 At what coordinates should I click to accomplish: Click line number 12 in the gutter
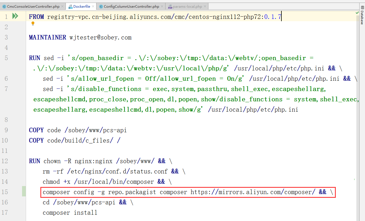coord(5,161)
